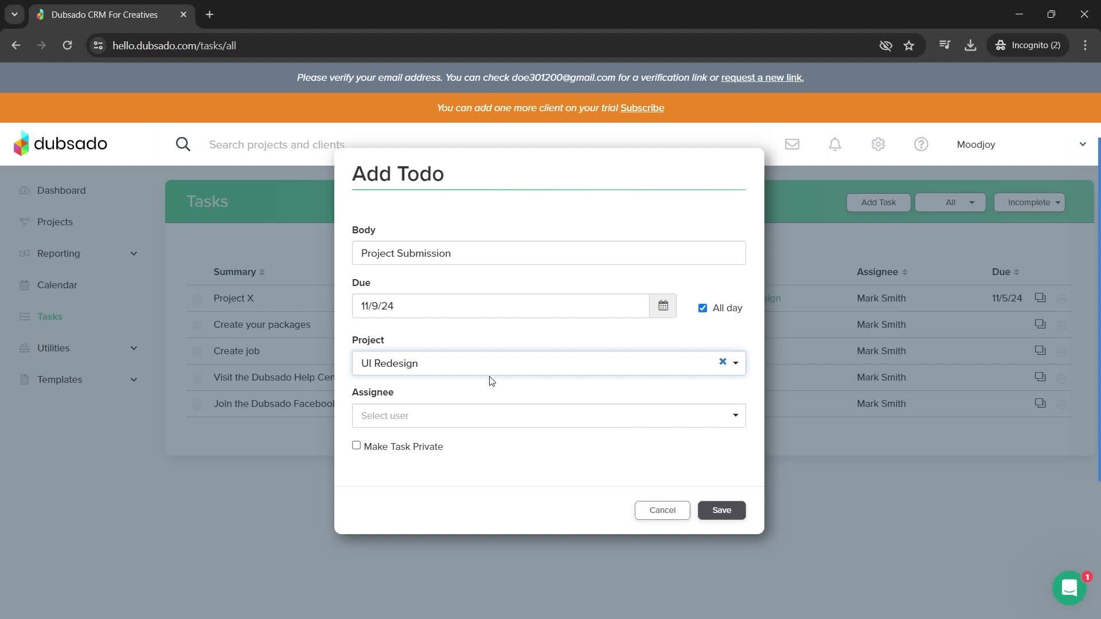Open the settings gear icon
Screen dimensions: 1101x619
(x=878, y=144)
